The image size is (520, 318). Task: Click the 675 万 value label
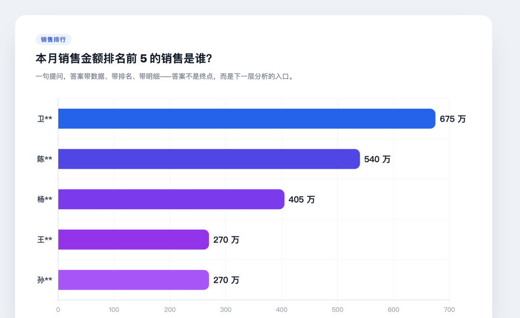click(453, 119)
